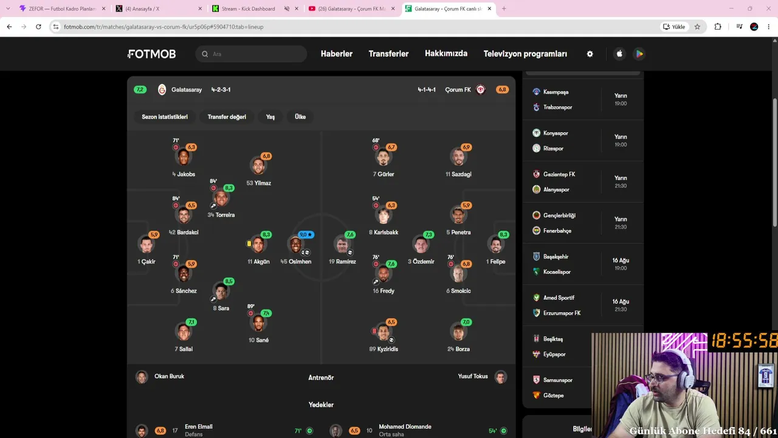Open substitute Mohamed Diomande's profile
The image size is (778, 438).
(x=405, y=427)
